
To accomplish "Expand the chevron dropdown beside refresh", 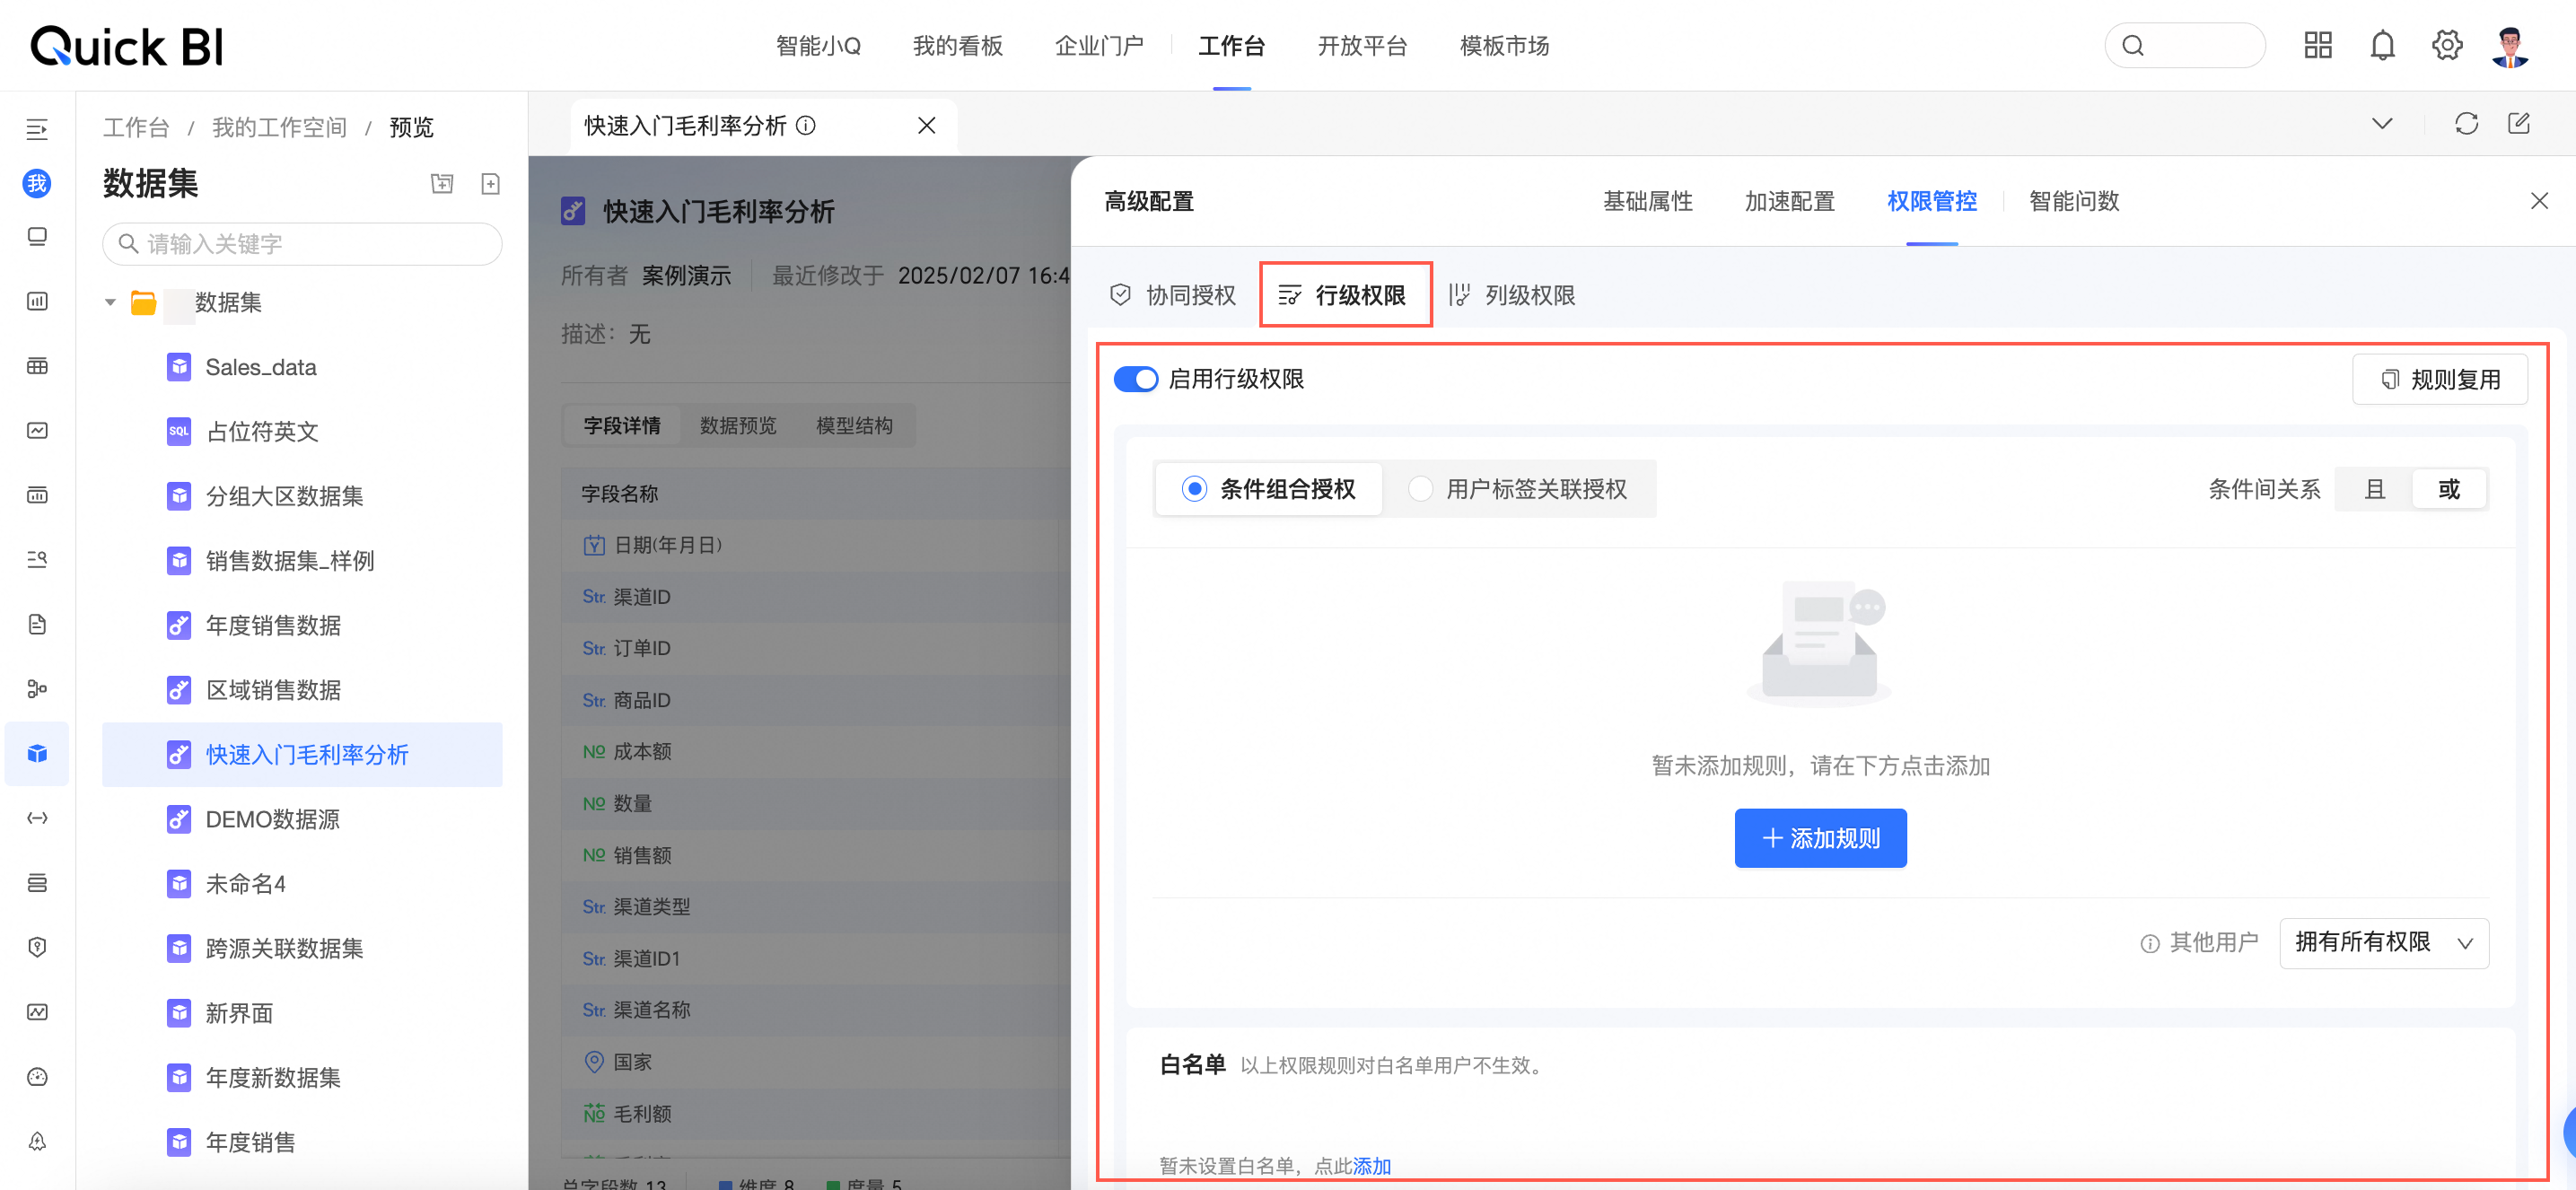I will 2382,124.
